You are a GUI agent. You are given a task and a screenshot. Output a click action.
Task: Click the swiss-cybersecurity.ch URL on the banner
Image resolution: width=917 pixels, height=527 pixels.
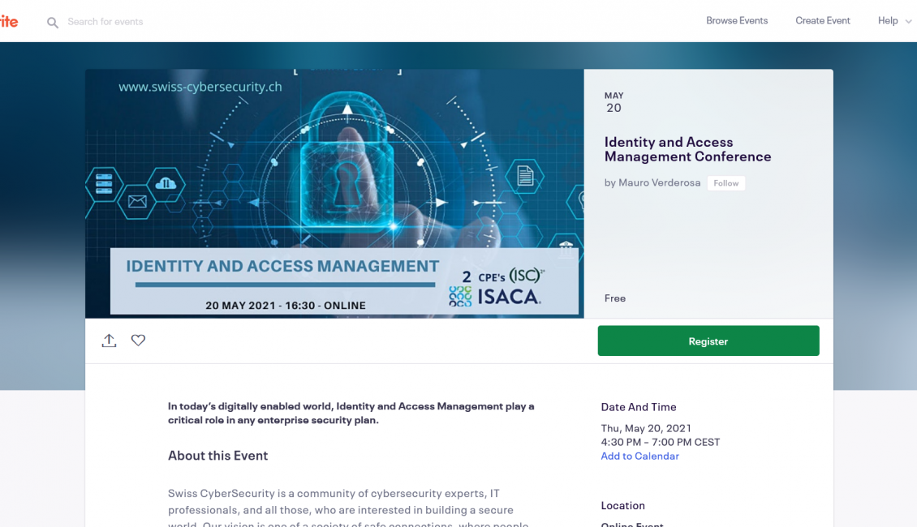[x=200, y=87]
